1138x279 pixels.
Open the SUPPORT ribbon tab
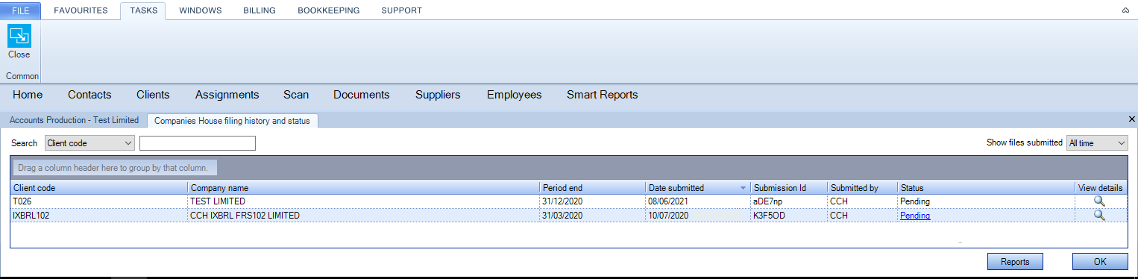(x=401, y=10)
